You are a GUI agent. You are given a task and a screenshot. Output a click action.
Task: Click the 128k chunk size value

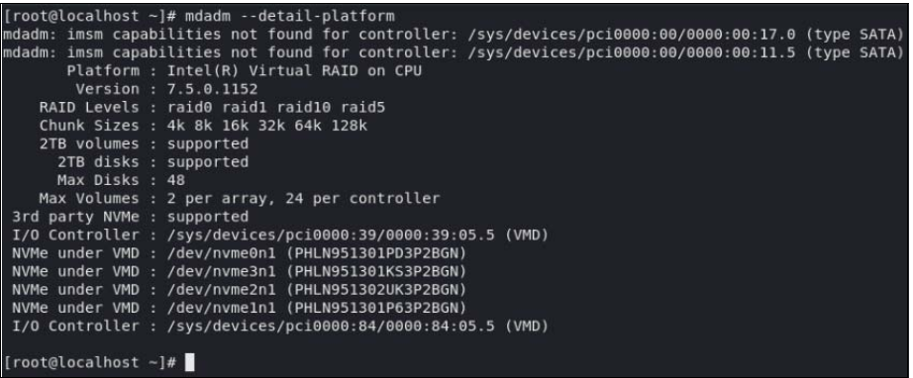coord(350,126)
